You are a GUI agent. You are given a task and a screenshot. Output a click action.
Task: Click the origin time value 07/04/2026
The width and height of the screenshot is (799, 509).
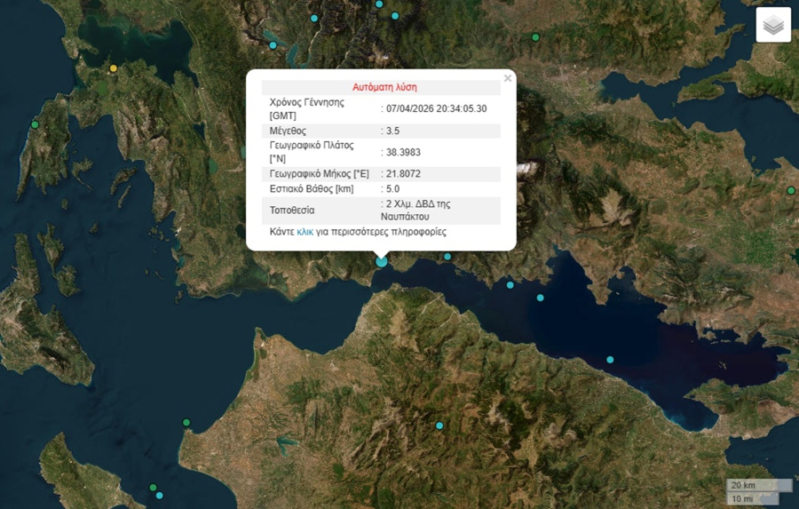[x=436, y=108]
